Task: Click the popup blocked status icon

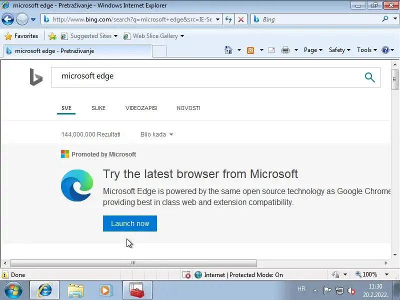Action: 186,274
